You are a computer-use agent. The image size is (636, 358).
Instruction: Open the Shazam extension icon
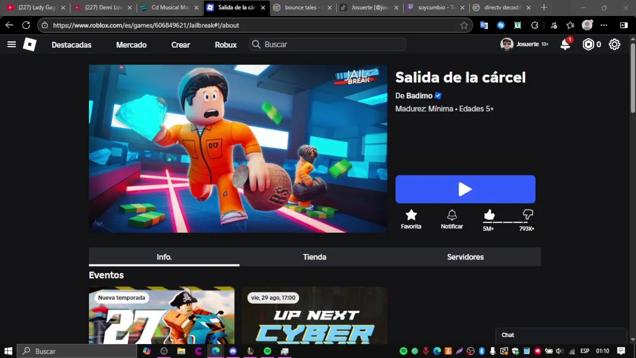(501, 25)
